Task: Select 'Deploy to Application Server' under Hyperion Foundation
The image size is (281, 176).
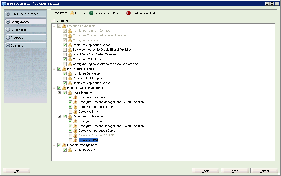Action: point(92,45)
